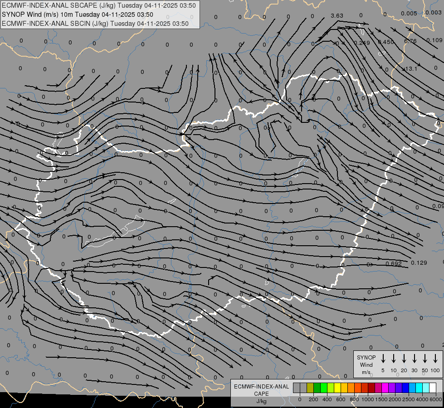Click the 0.003 value at top right
Viewport: 444px width, 408px height.
[x=433, y=12]
